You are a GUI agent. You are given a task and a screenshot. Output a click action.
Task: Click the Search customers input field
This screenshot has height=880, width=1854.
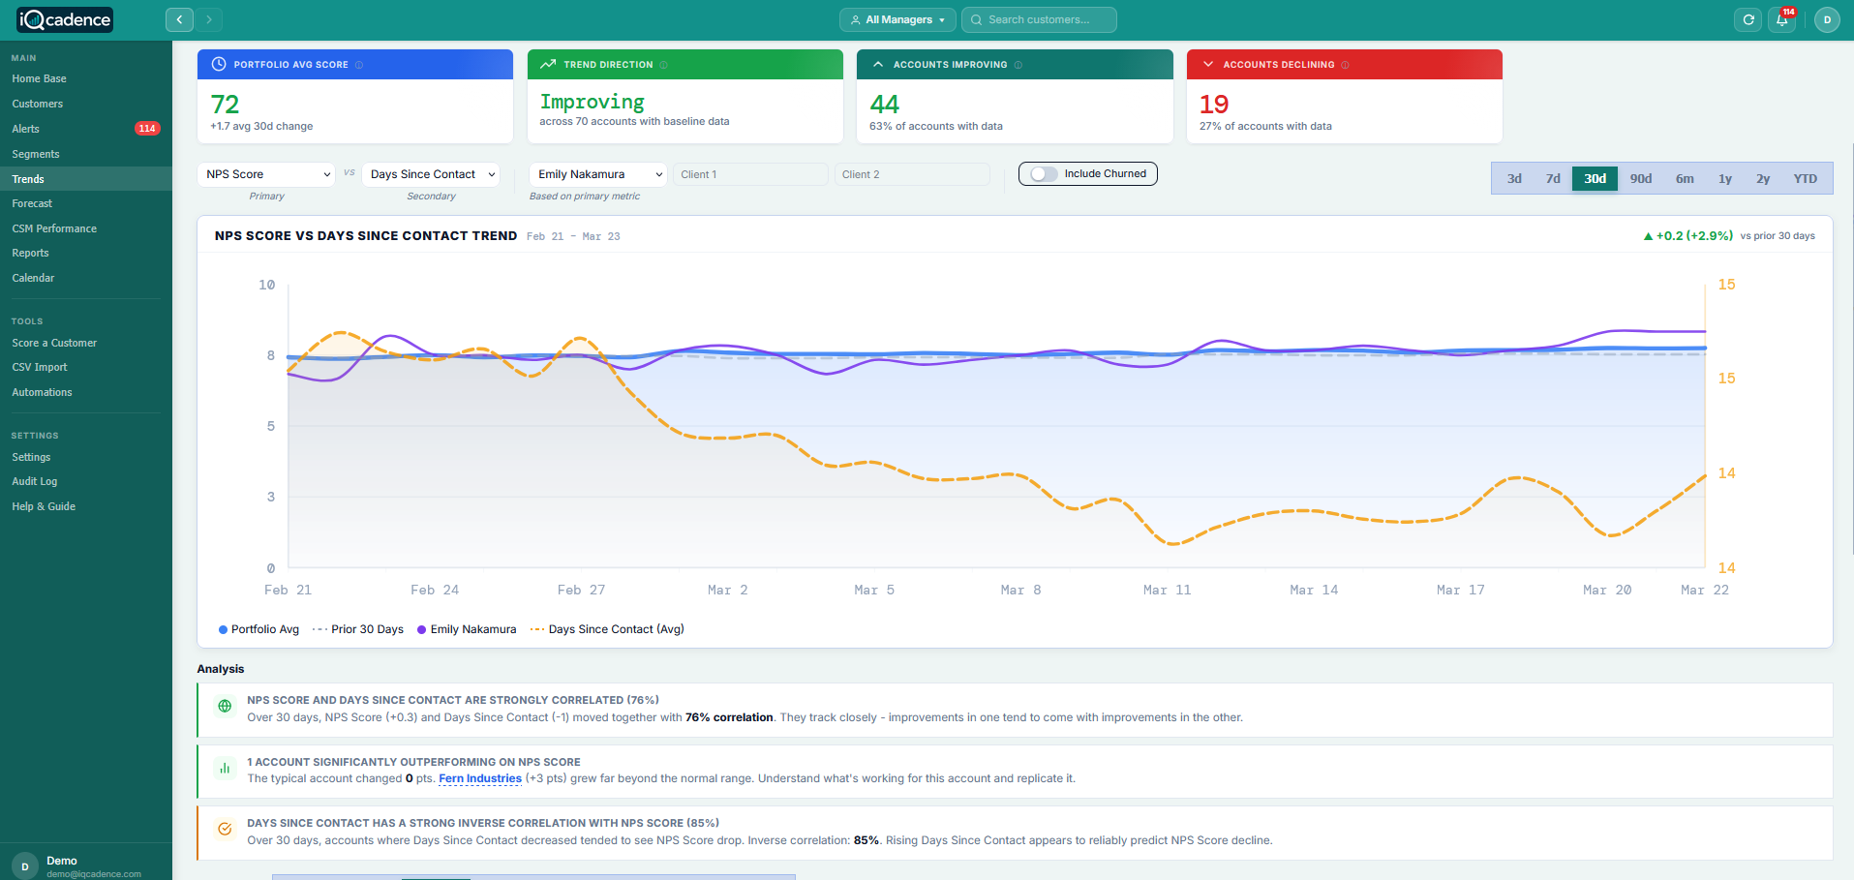coord(1039,19)
